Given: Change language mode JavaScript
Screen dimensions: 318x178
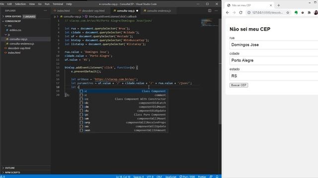Looking at the screenshot, I should click(171, 177).
